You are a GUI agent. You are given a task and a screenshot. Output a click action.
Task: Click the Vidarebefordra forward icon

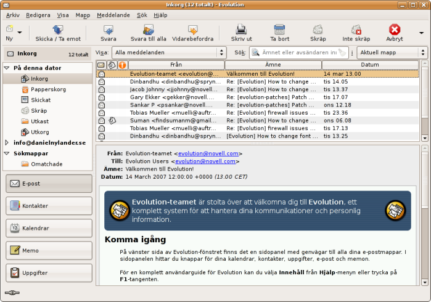[192, 30]
